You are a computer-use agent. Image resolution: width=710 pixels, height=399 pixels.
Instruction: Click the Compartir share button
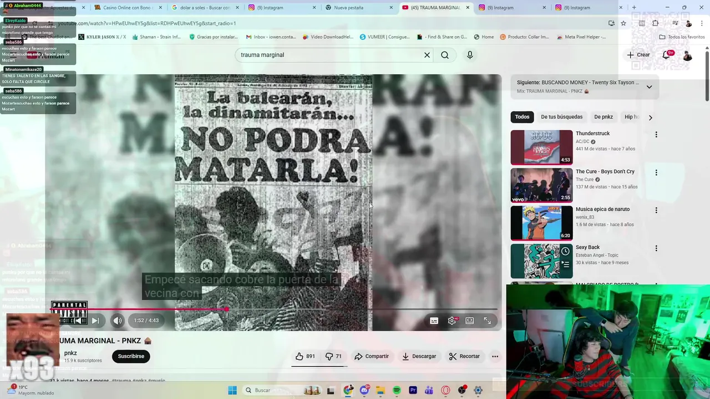pyautogui.click(x=372, y=356)
